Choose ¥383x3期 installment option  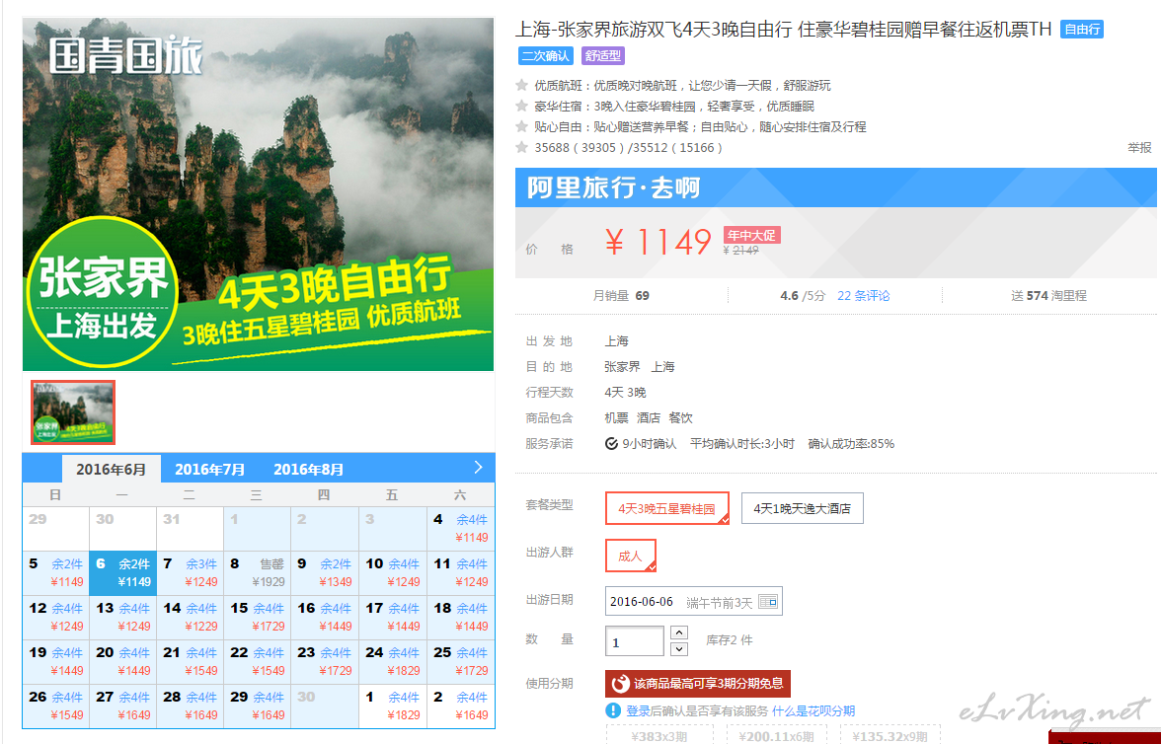click(x=659, y=736)
